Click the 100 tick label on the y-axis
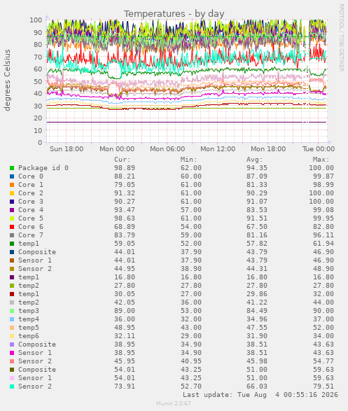The height and width of the screenshot is (411, 348). 36,20
